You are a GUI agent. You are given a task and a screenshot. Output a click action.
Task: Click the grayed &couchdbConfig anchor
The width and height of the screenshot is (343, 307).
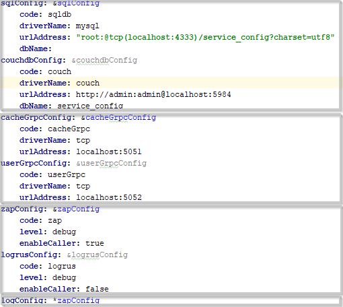pos(104,61)
